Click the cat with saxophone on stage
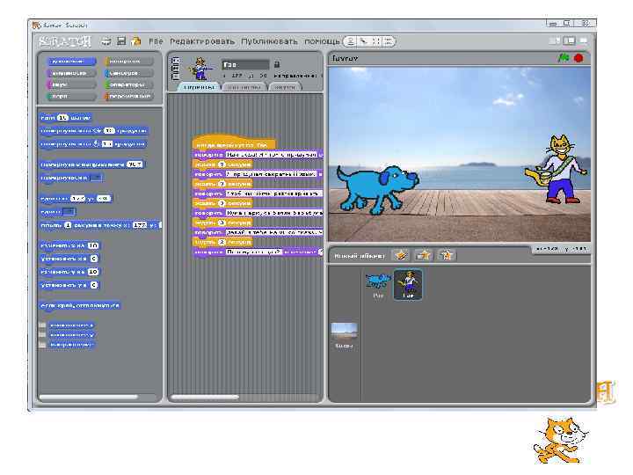This screenshot has width=633, height=475. pos(558,170)
